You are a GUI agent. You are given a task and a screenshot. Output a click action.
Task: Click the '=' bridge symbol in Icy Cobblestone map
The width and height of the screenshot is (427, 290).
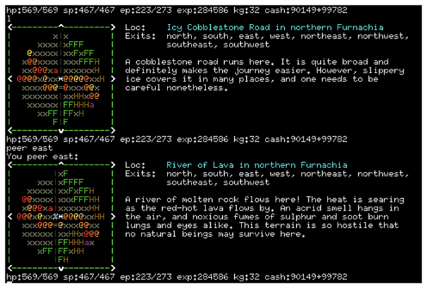(61, 88)
